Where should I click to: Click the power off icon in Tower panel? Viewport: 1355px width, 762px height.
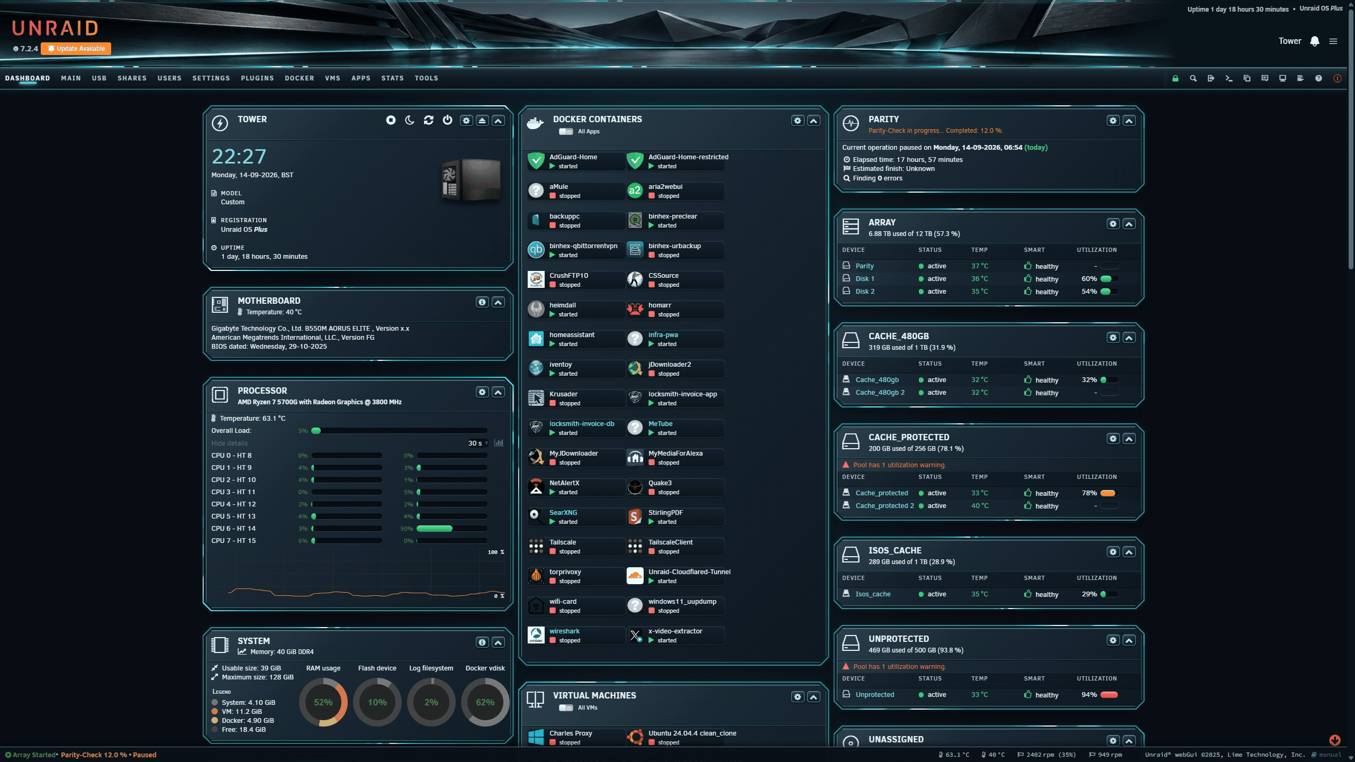448,120
